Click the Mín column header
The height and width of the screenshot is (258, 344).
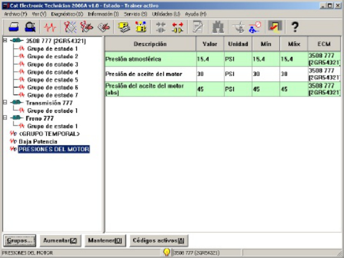pyautogui.click(x=266, y=44)
